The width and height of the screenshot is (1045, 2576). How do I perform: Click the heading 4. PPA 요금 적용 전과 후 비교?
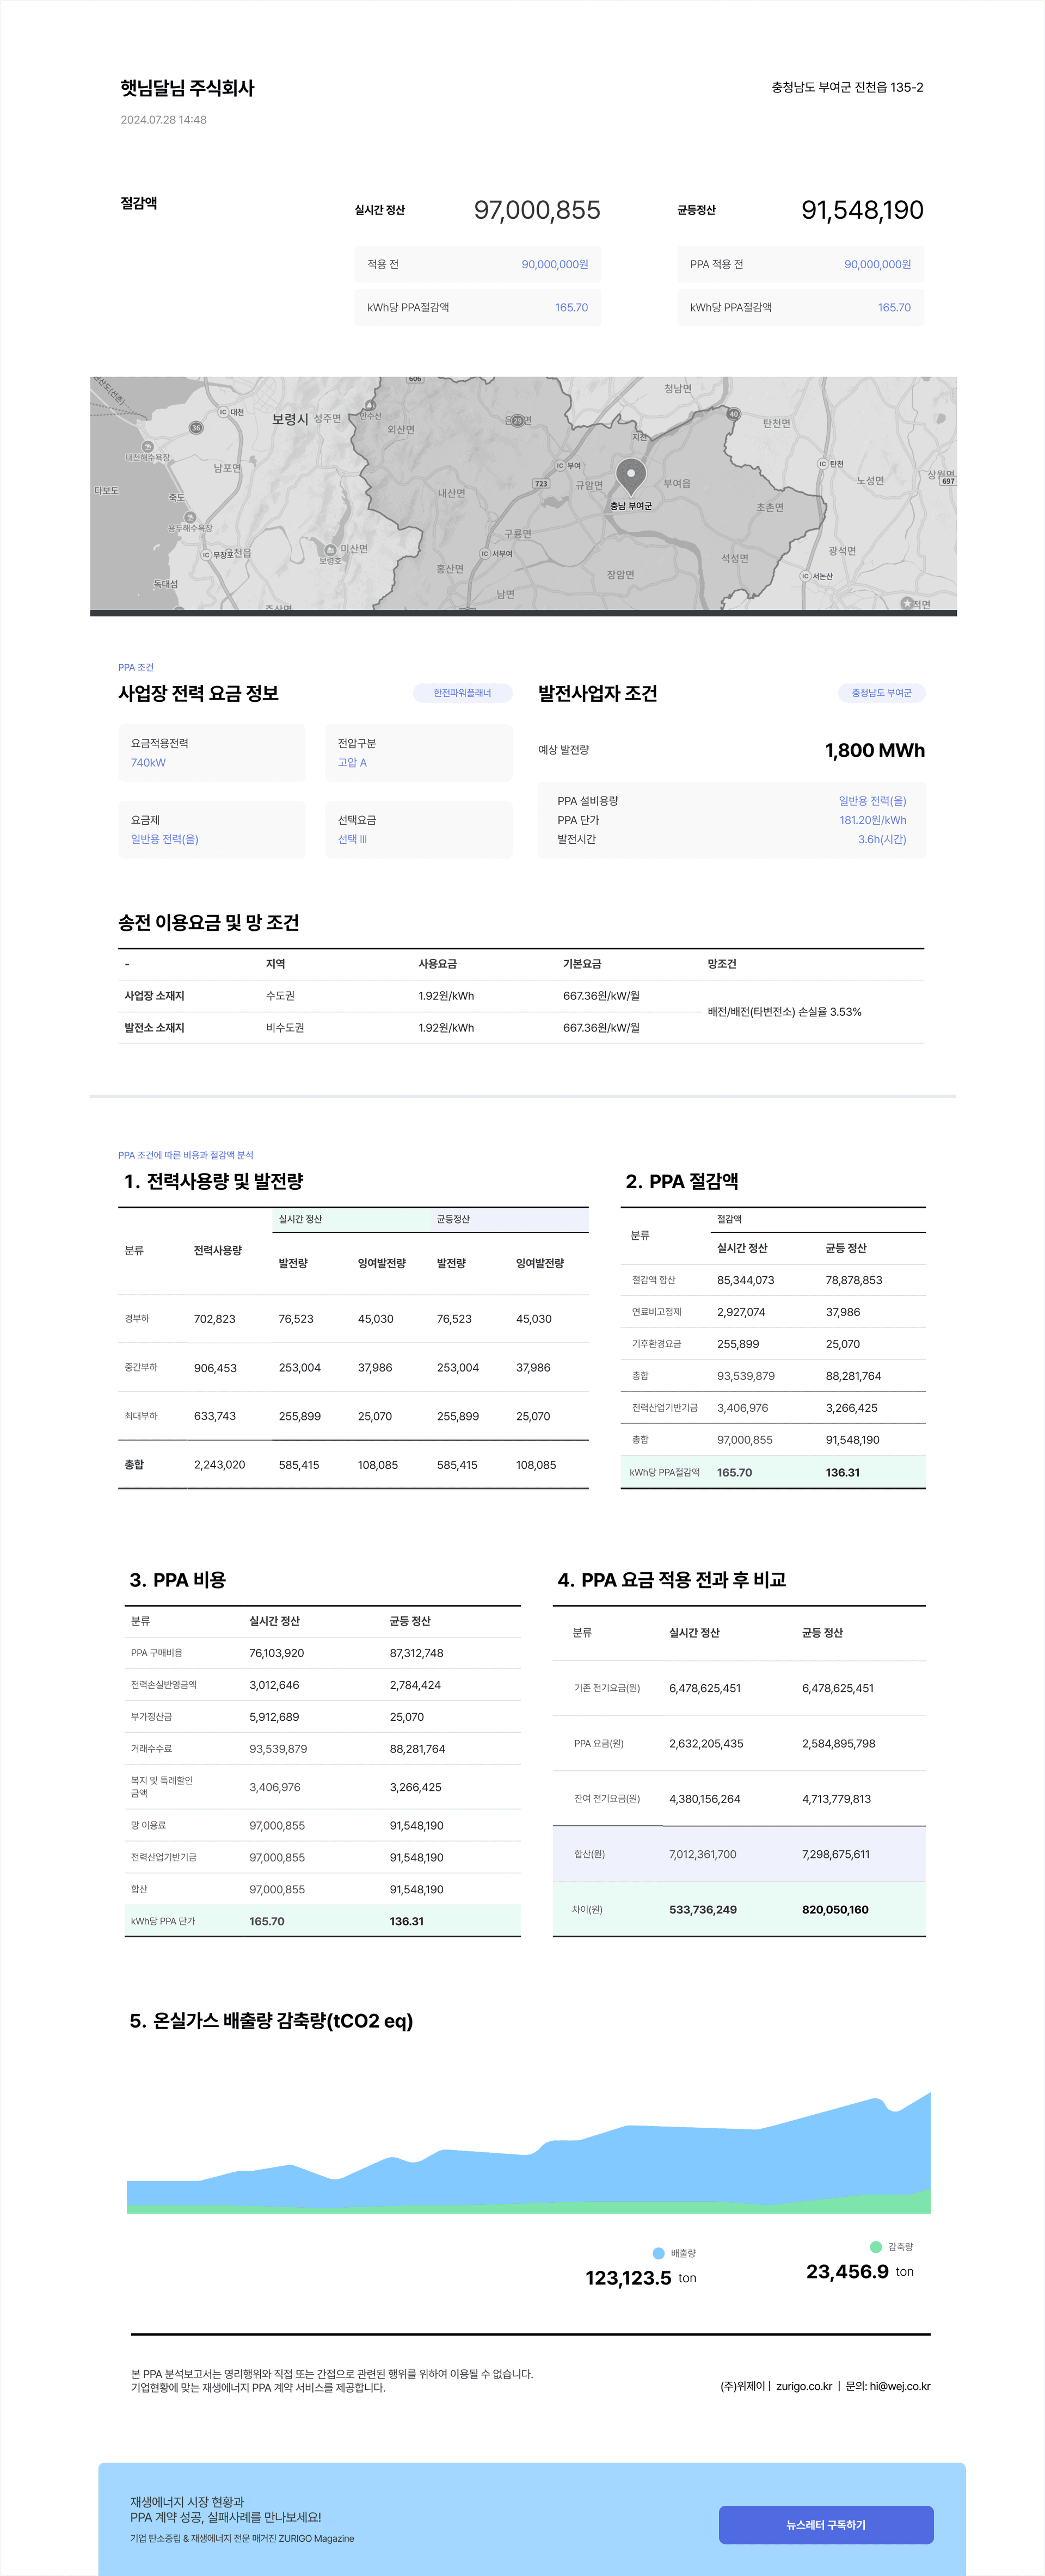672,1580
